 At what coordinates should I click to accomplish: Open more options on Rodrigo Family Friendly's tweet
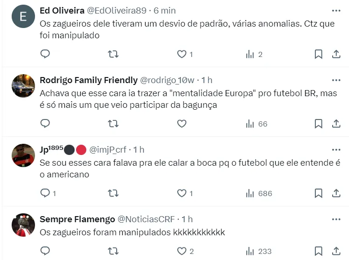coord(336,80)
